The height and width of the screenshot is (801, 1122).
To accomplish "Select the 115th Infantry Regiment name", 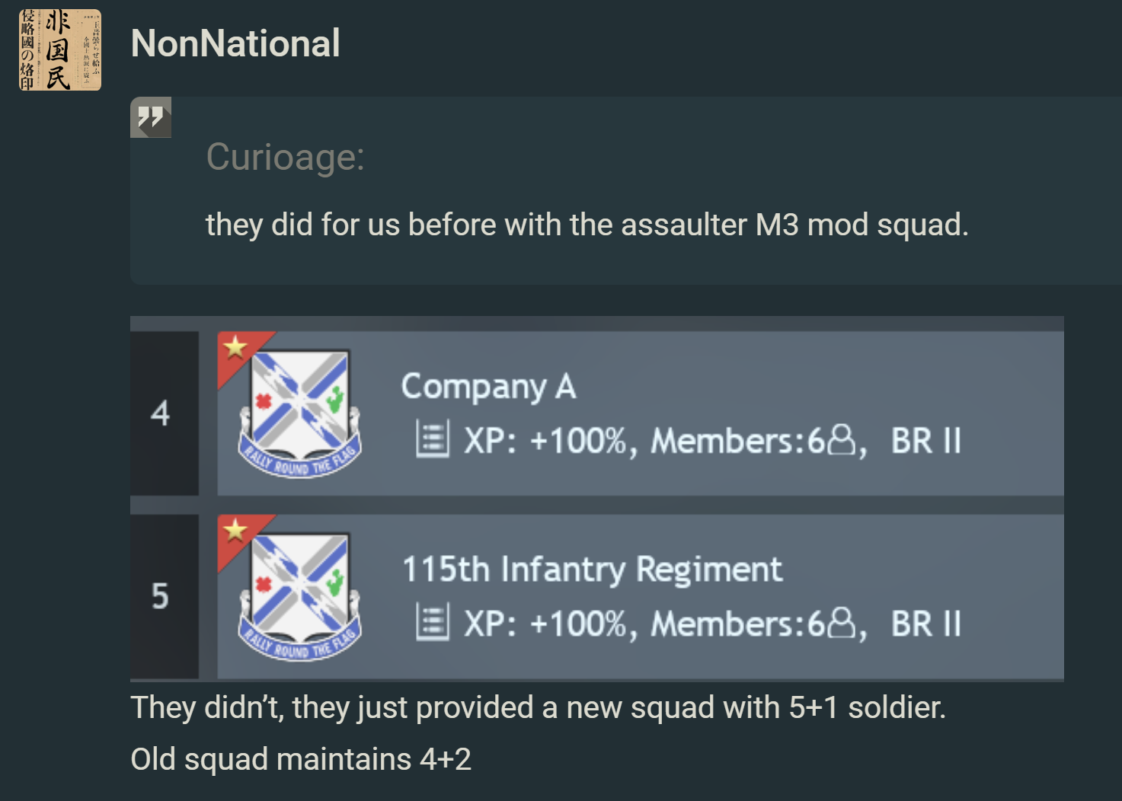I will coord(592,570).
